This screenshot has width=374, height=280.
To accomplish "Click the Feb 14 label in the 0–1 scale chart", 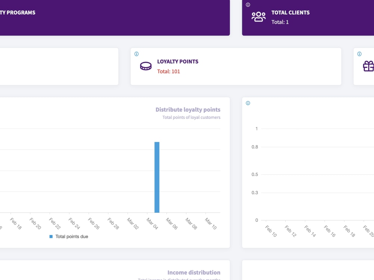I will 310,231.
